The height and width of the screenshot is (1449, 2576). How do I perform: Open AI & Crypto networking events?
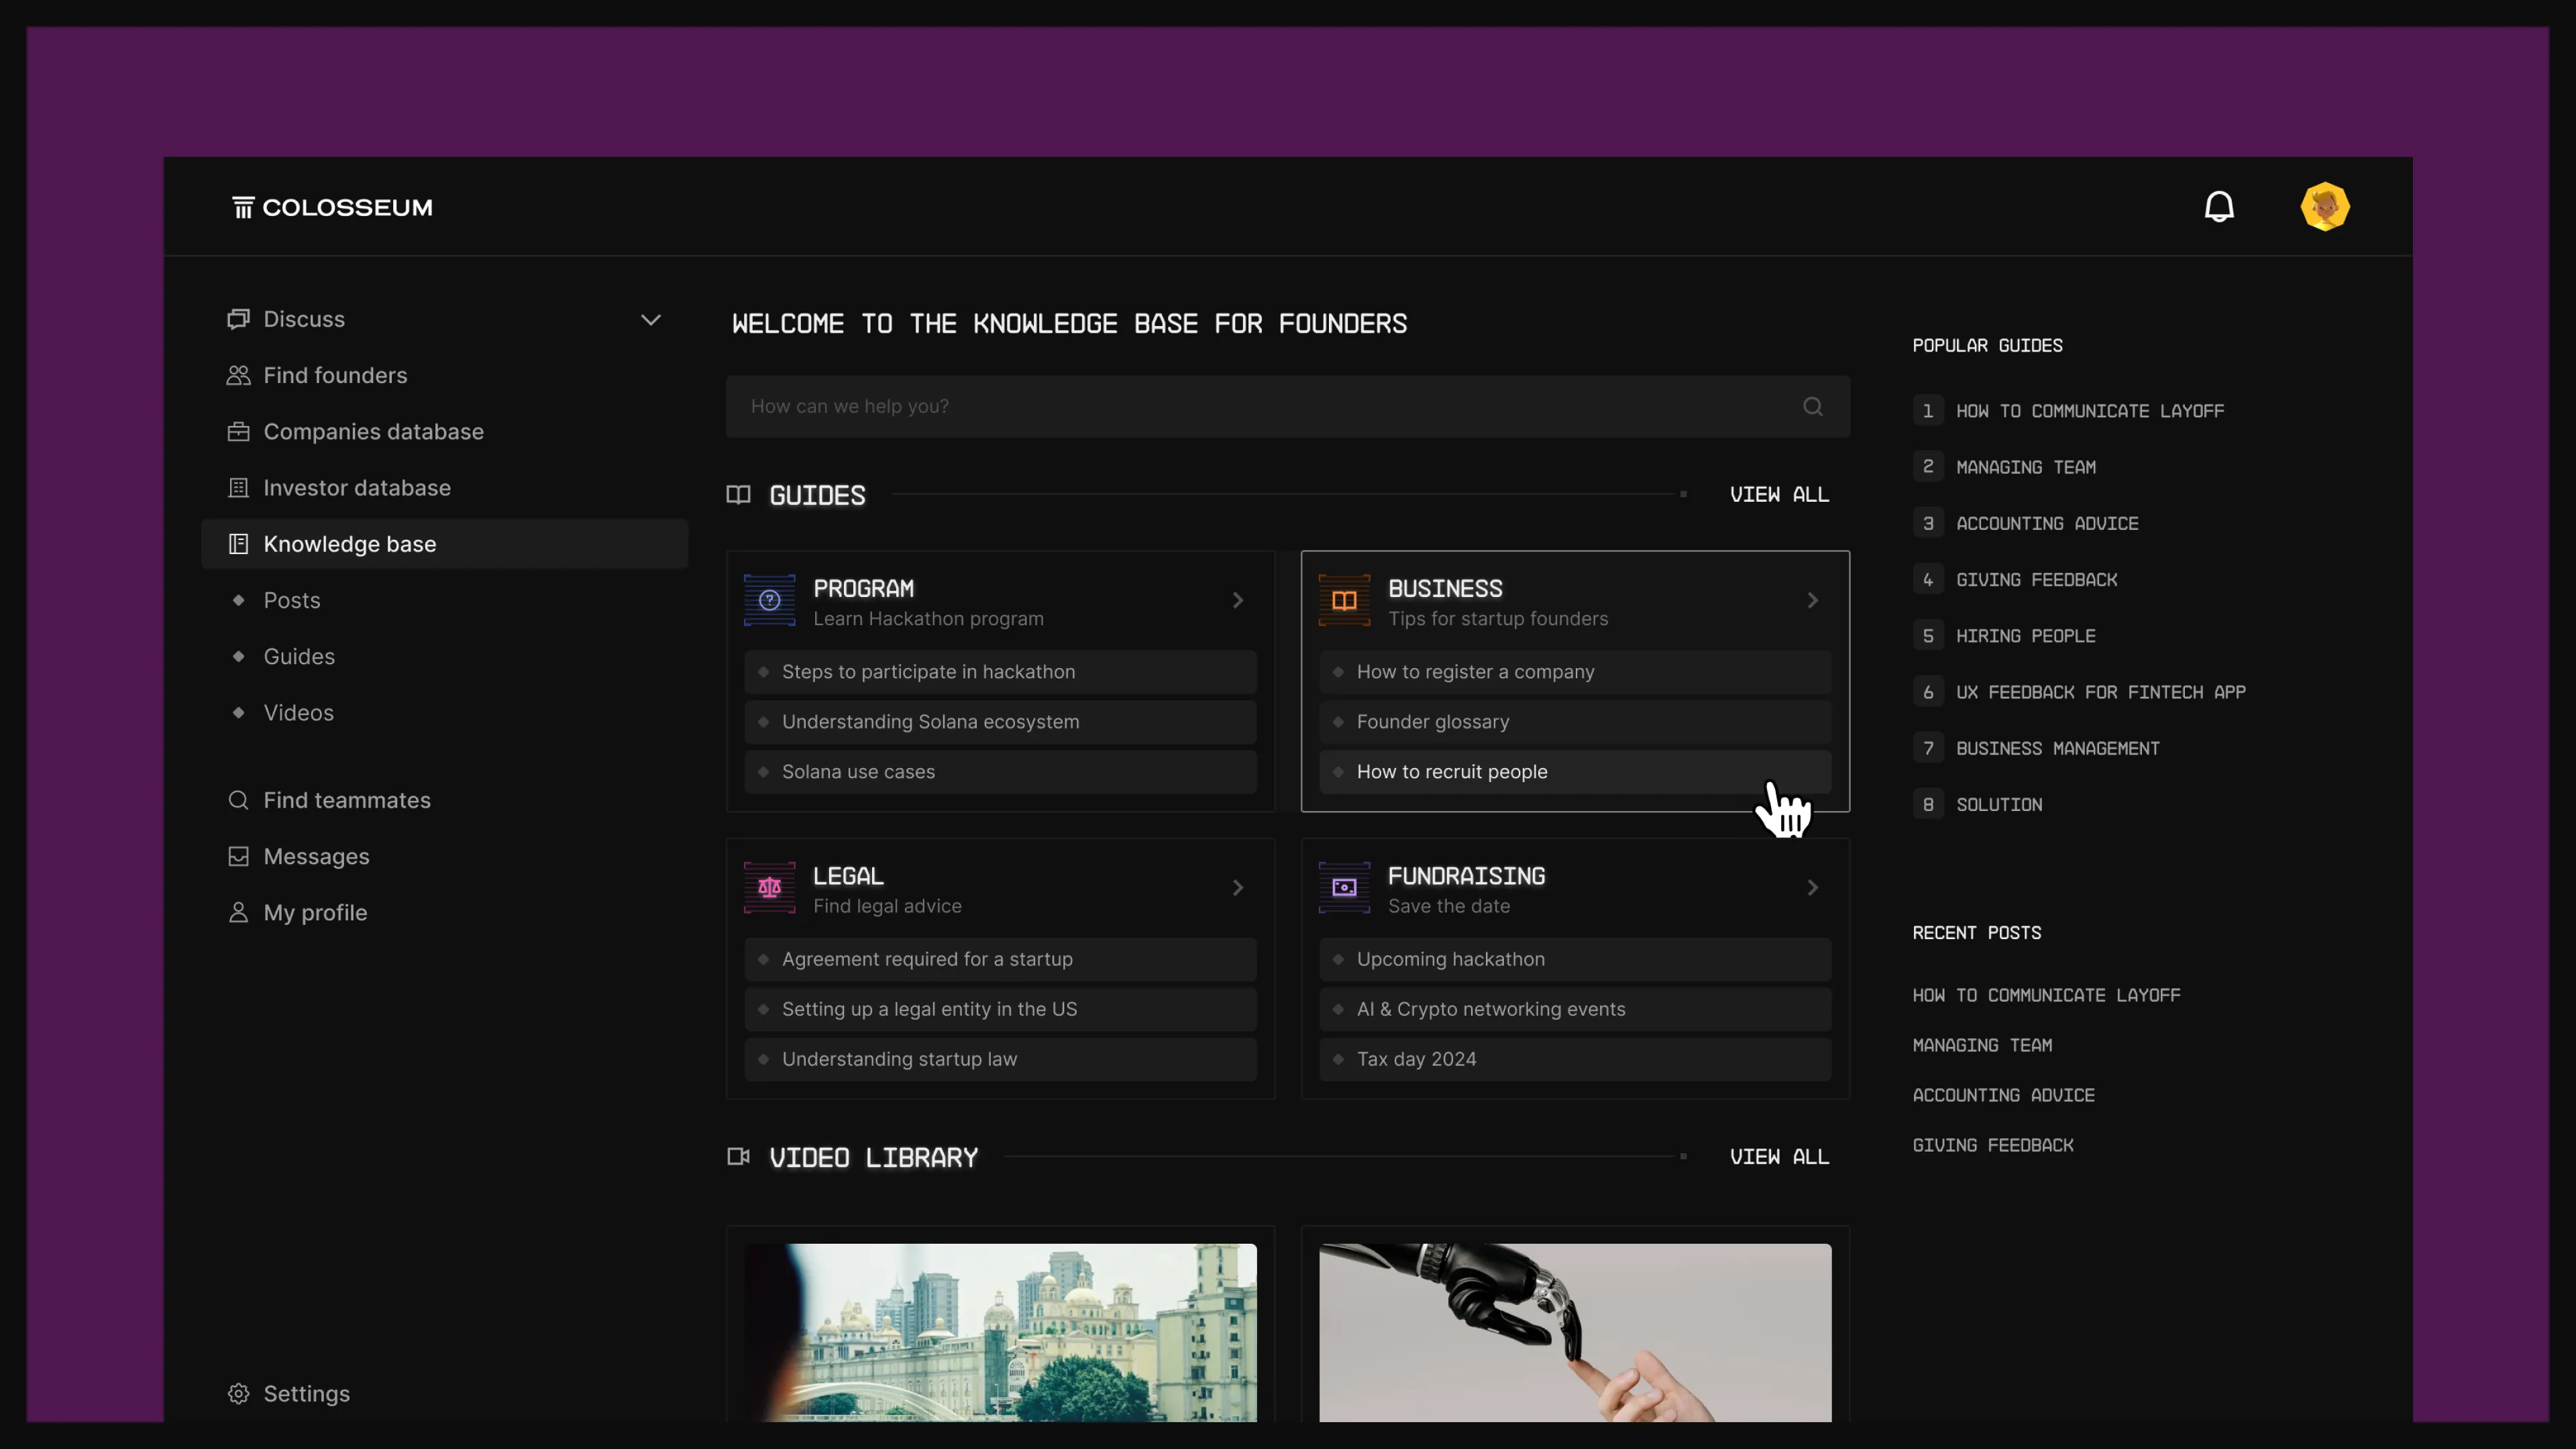pos(1575,1009)
